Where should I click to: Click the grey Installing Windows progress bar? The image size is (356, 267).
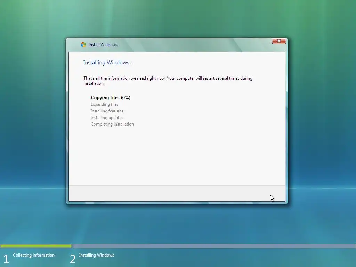[x=214, y=246]
